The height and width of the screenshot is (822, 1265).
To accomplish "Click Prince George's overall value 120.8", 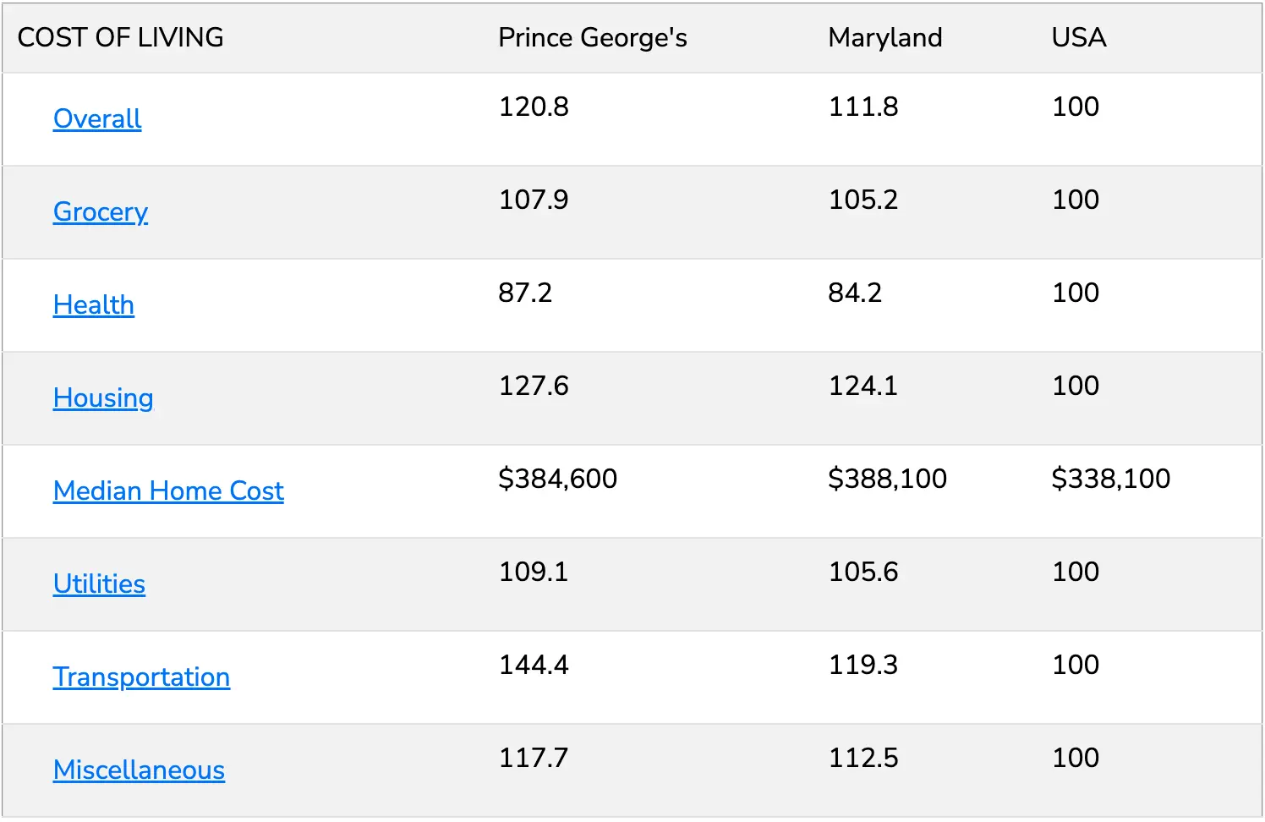I will tap(534, 107).
